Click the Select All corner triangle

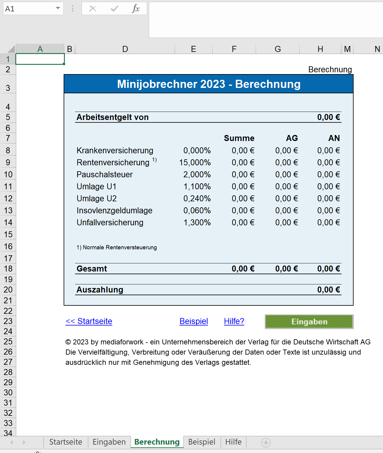pos(11,49)
